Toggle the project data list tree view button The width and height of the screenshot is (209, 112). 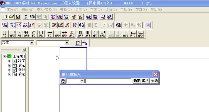[84, 43]
